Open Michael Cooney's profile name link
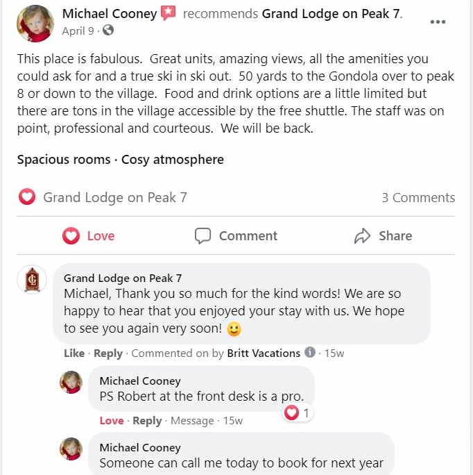 tap(110, 14)
